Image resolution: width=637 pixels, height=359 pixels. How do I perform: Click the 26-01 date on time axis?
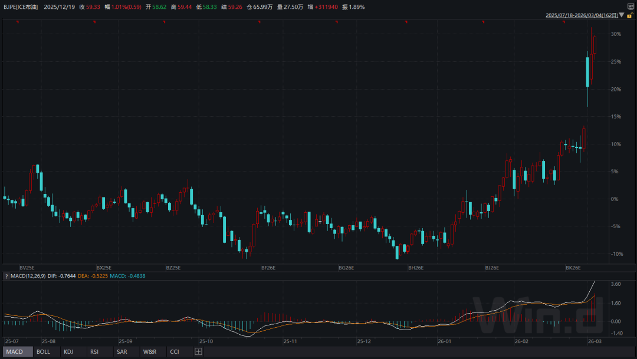(444, 341)
